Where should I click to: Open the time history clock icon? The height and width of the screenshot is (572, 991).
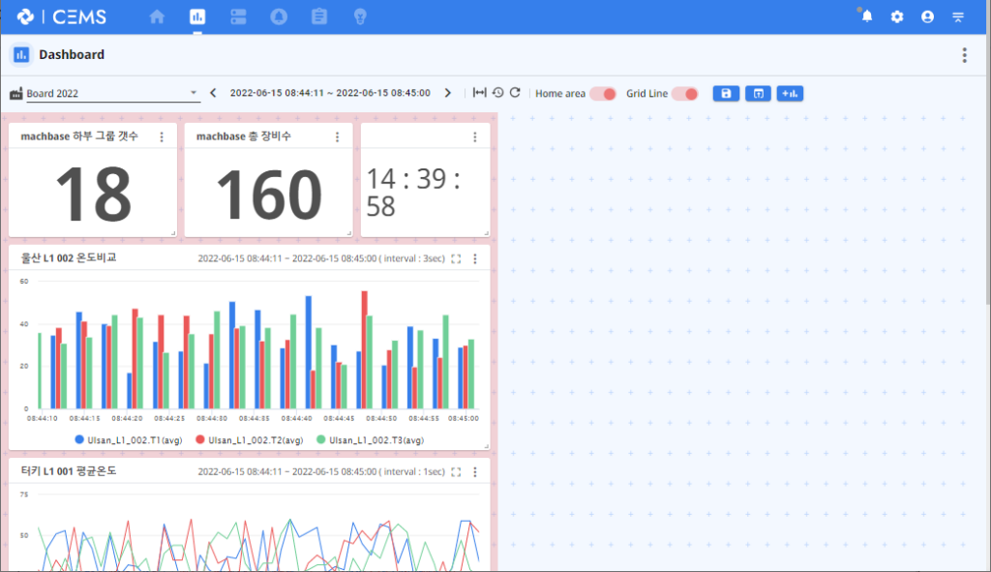click(497, 93)
